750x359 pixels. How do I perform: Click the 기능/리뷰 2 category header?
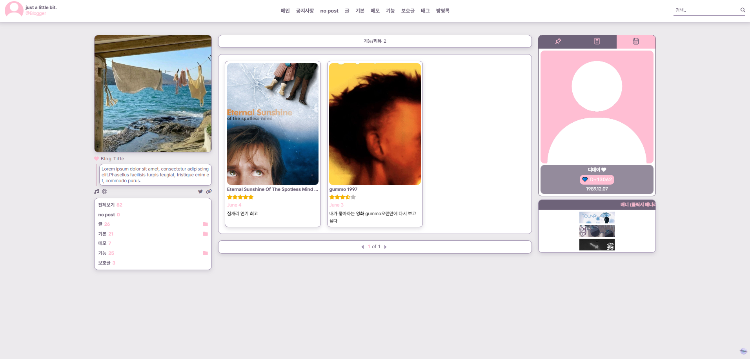click(375, 41)
